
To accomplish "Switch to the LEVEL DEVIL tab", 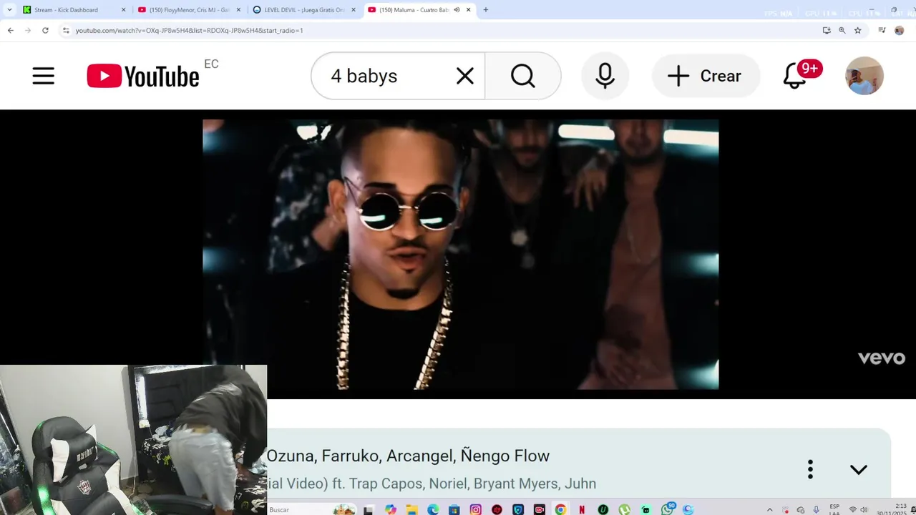I will [x=304, y=10].
